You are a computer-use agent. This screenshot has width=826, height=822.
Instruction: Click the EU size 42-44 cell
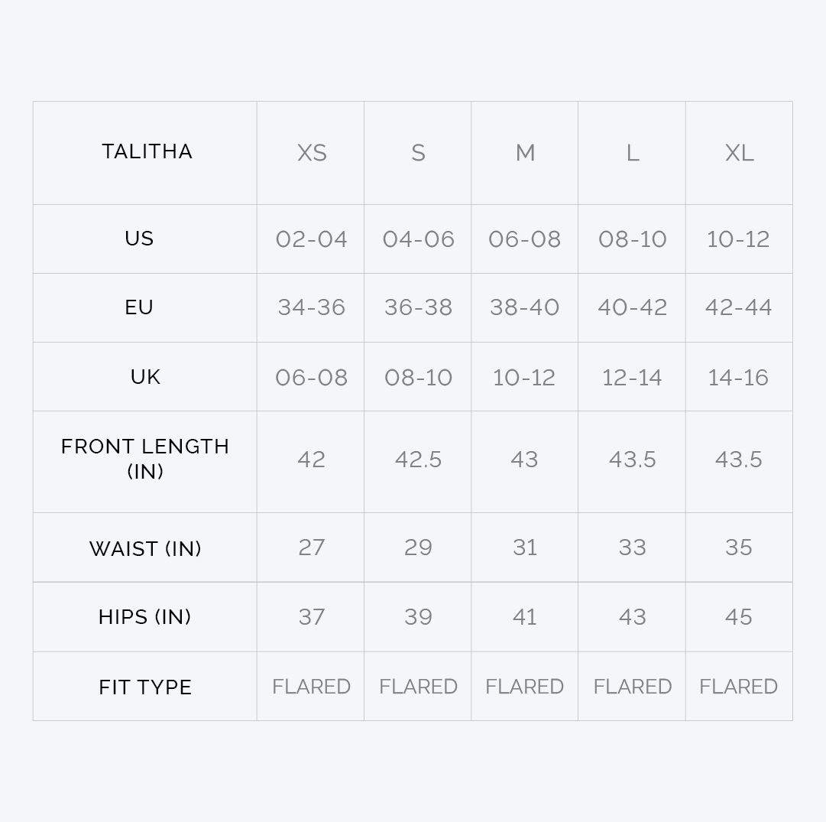[x=739, y=307]
